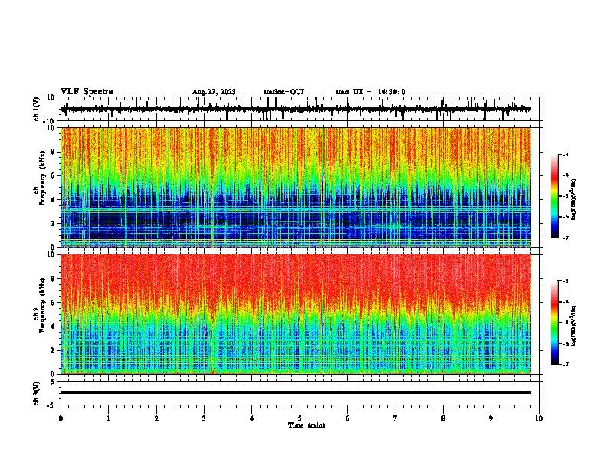
Task: Click the ch.1 voltage waveform trace panel
Action: pos(300,109)
